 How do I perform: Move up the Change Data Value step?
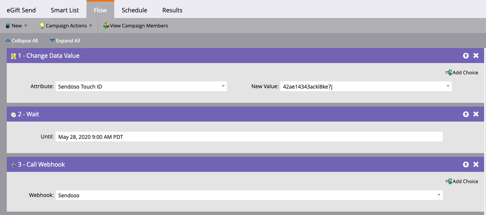[x=466, y=56]
